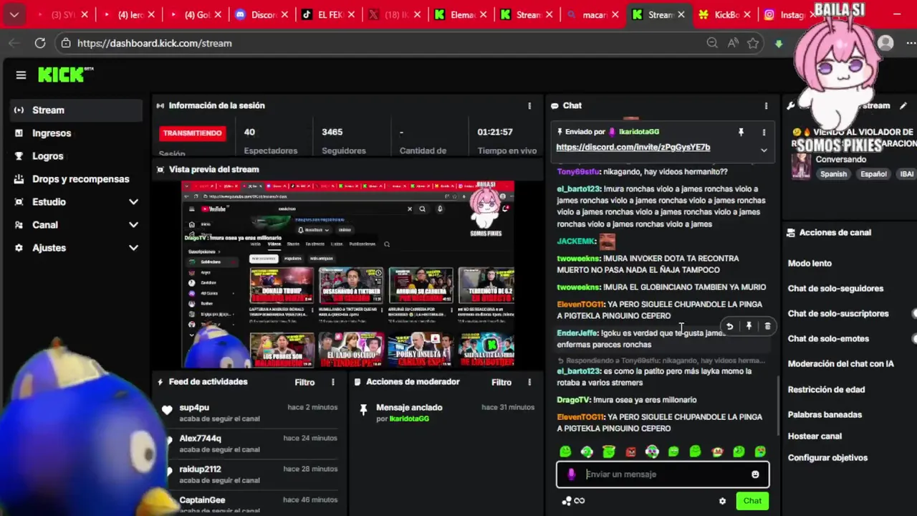Screen dimensions: 917x516
Task: Edit stream info with the pencil icon
Action: click(x=903, y=105)
